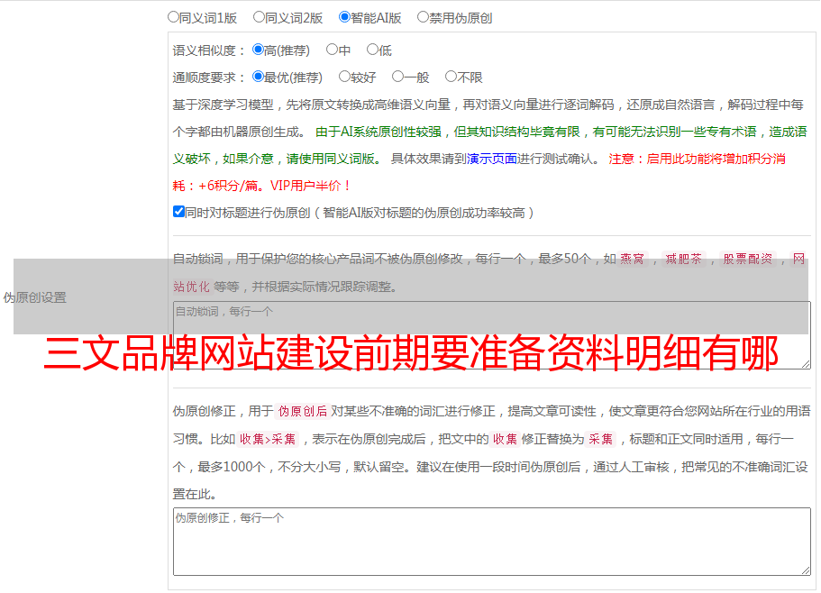
Task: Set 通顺度要求 to 最优(推荐)
Action: [258, 77]
